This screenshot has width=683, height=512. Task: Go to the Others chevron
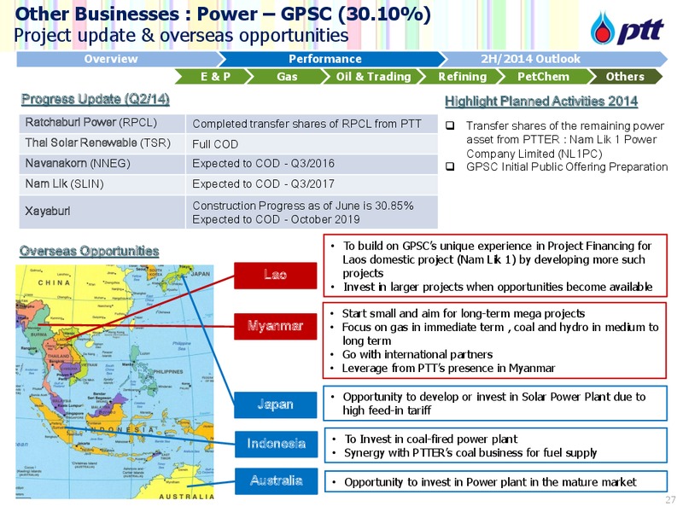click(625, 77)
